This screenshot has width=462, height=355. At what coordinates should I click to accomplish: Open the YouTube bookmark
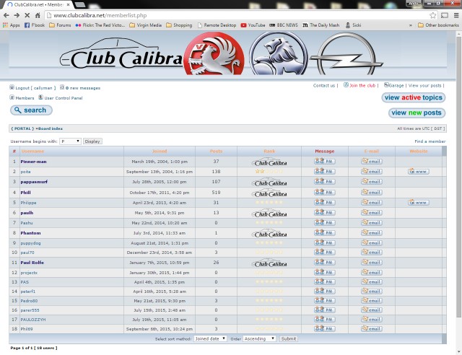point(253,25)
